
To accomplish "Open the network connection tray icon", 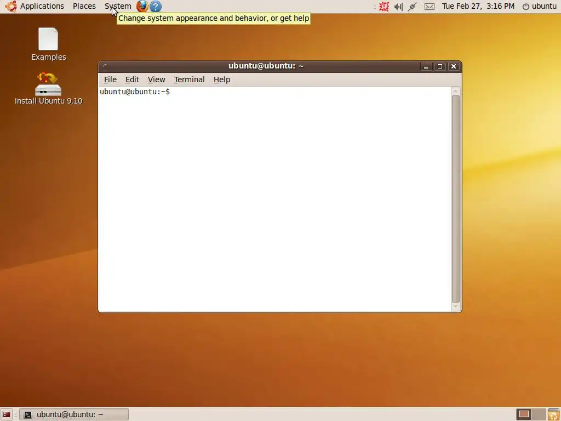I will 413,7.
